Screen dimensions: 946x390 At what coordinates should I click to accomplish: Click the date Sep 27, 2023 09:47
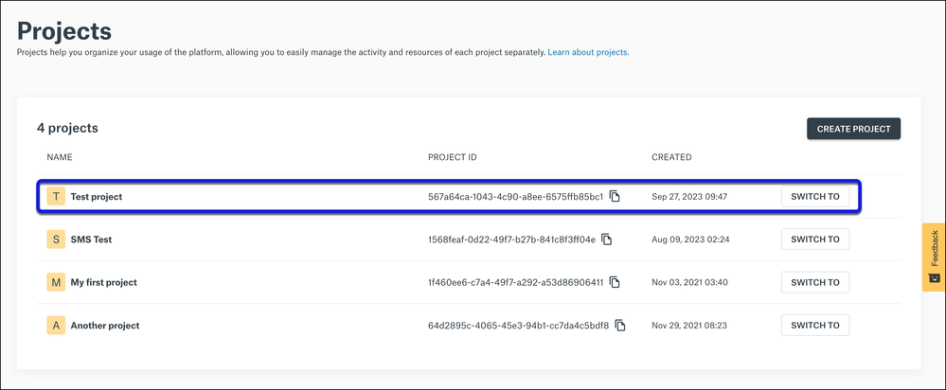point(690,197)
